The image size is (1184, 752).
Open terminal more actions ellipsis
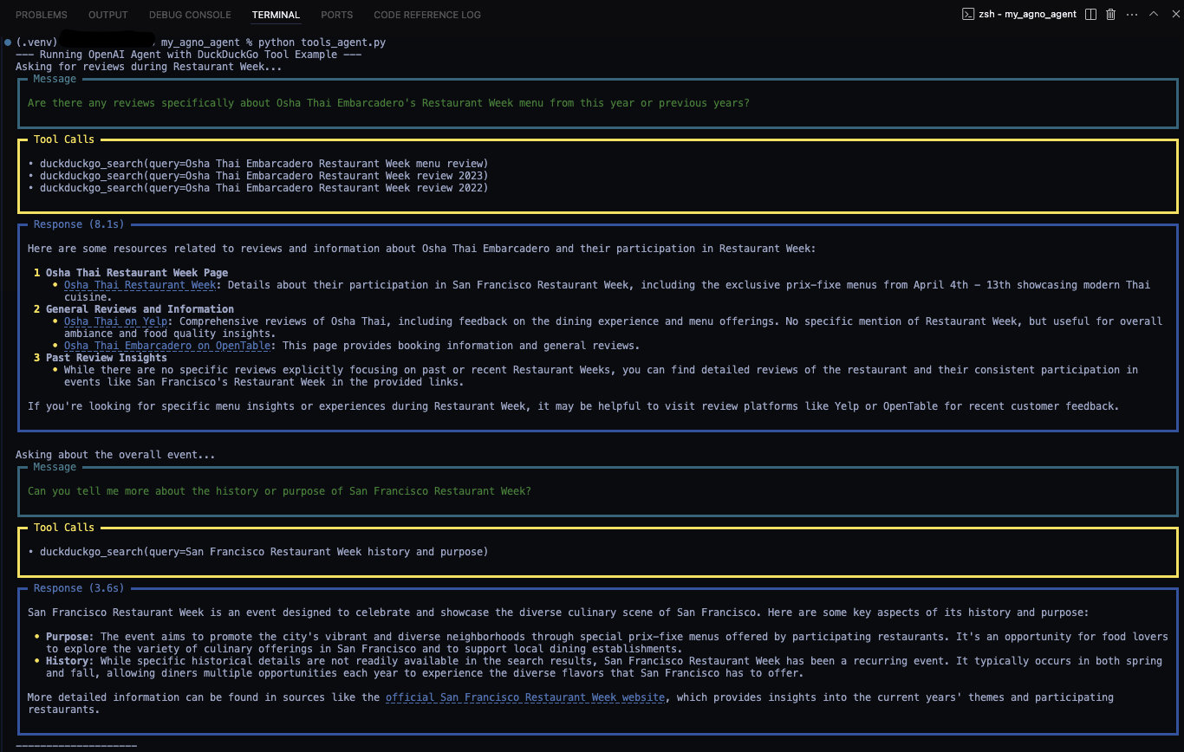(1132, 14)
